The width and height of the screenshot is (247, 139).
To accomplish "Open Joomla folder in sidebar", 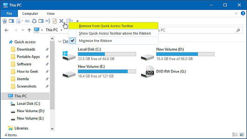I will tap(23, 79).
